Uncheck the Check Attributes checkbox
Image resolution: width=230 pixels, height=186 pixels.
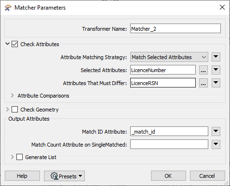pyautogui.click(x=14, y=44)
